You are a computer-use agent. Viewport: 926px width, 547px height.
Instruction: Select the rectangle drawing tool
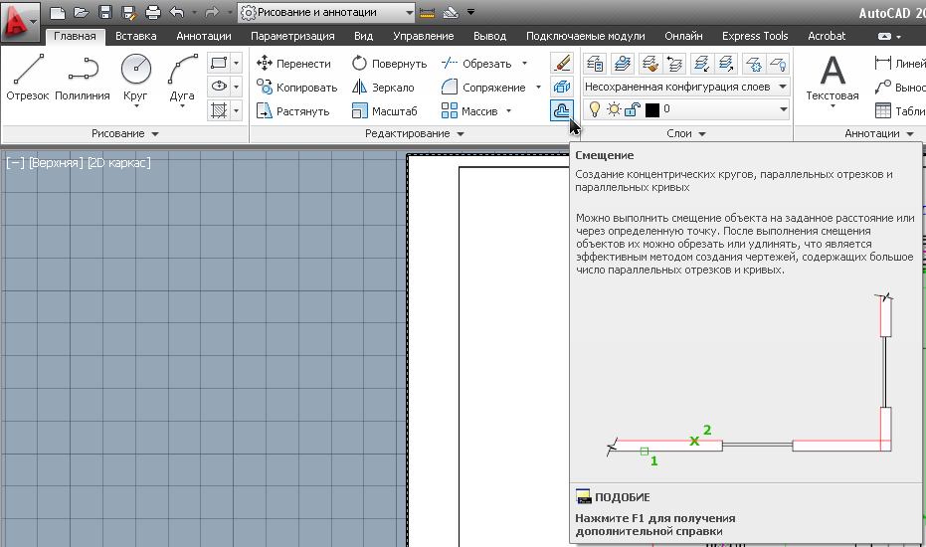[219, 64]
